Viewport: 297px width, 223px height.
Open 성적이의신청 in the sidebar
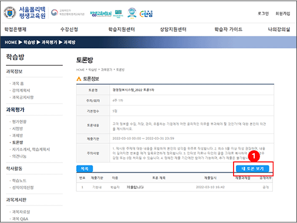click(x=23, y=187)
